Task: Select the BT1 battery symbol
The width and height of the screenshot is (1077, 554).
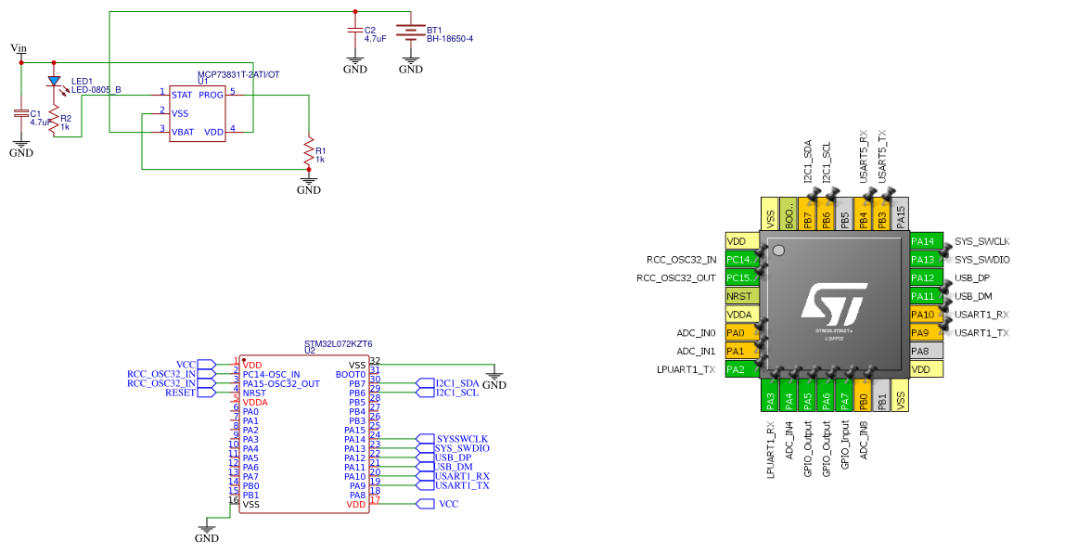Action: pyautogui.click(x=410, y=32)
